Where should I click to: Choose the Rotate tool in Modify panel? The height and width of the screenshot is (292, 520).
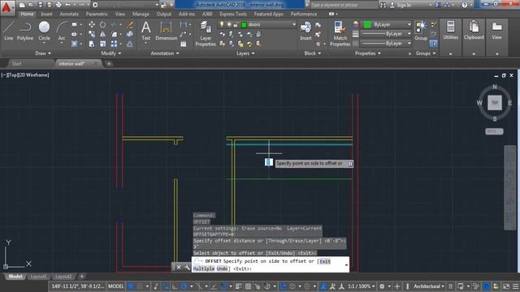[103, 24]
